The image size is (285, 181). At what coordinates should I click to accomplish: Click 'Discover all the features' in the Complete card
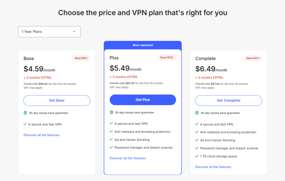(213, 167)
